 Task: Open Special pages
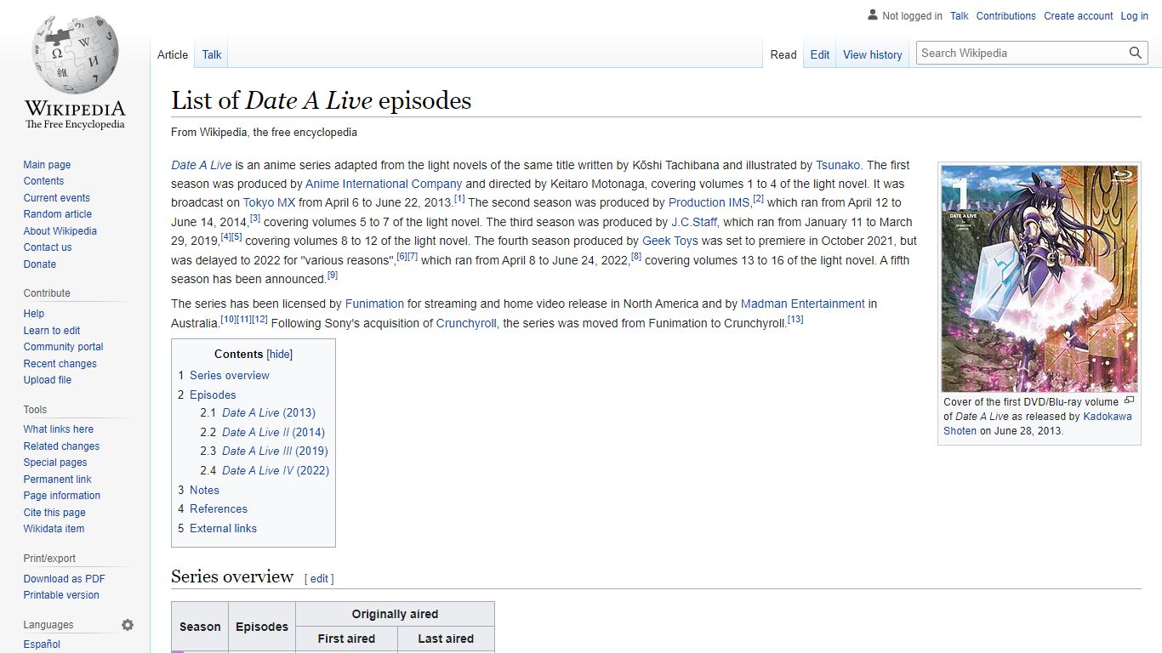click(55, 463)
